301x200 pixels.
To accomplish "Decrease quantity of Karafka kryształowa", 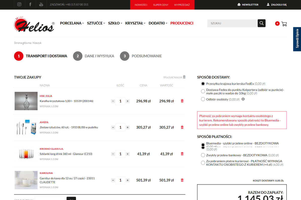I will pyautogui.click(x=113, y=101).
